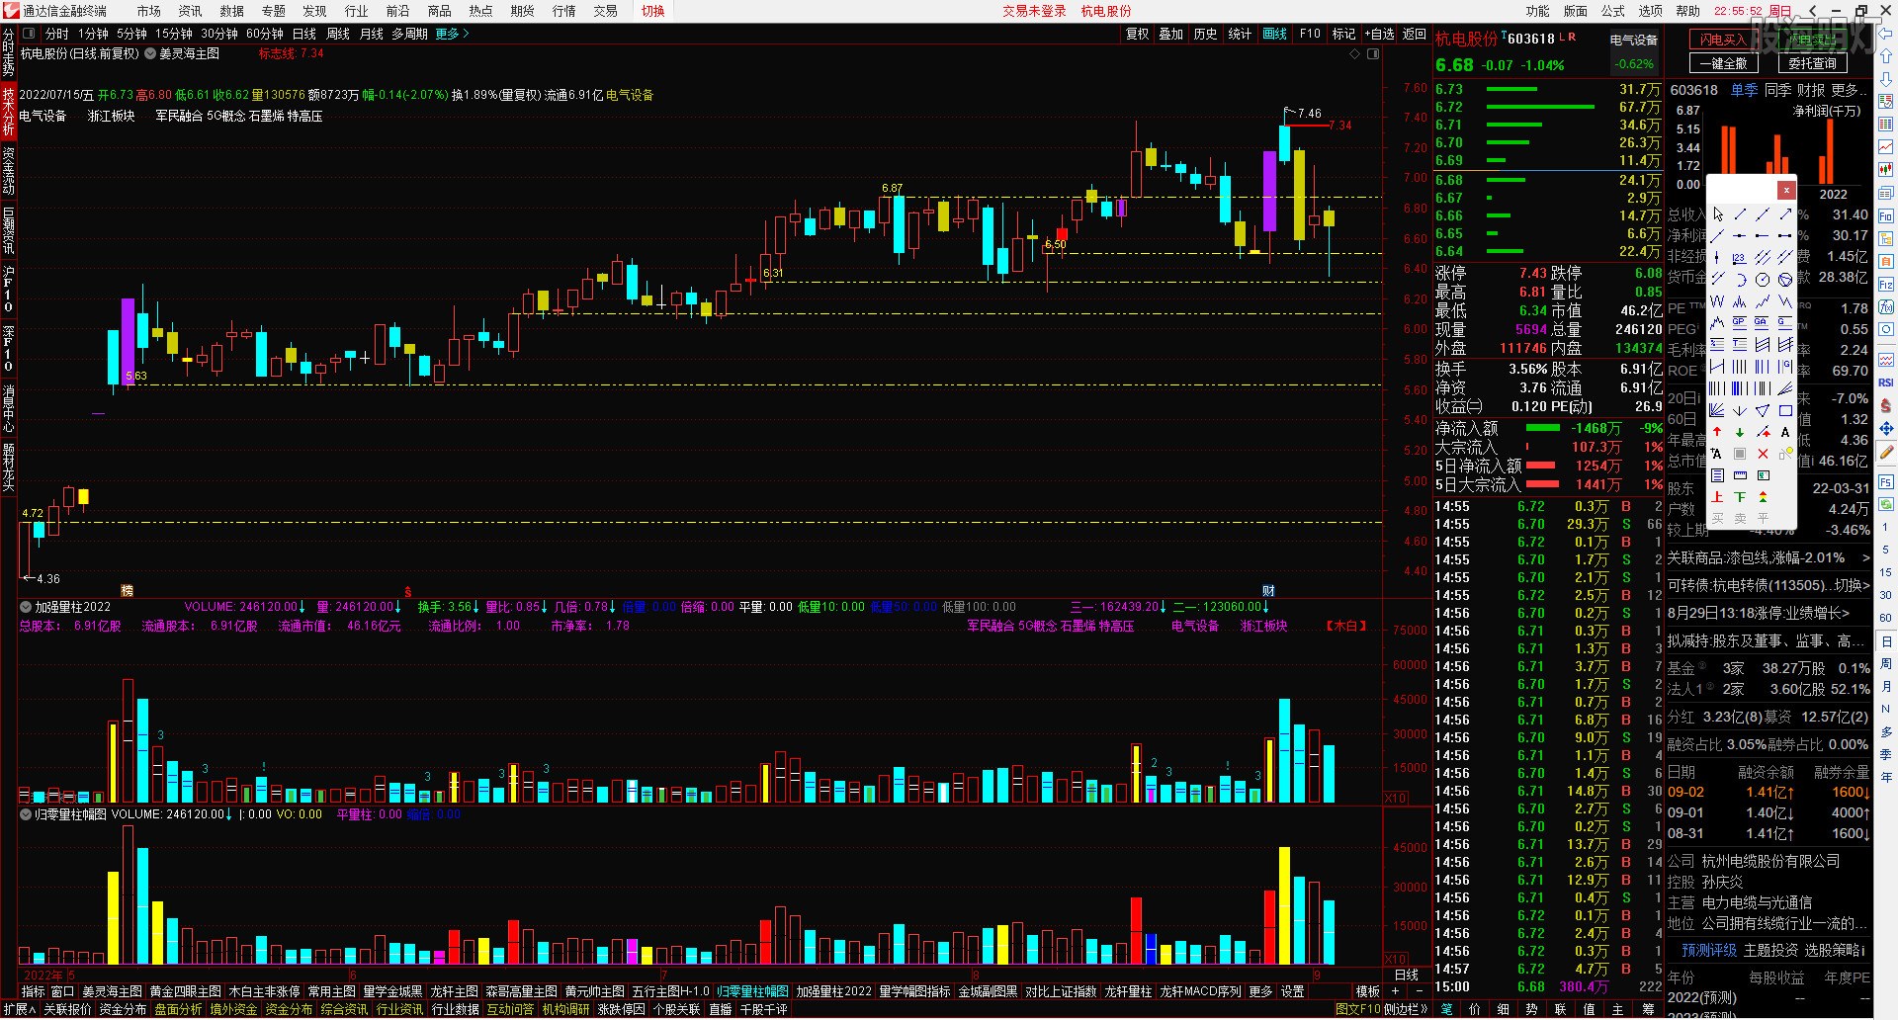1898x1020 pixels.
Task: Toggle 叠加 overlay option
Action: [1171, 34]
